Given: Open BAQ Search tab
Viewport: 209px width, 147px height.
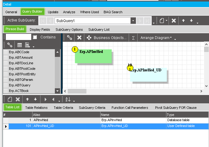Looking at the screenshot, I should point(113,12).
